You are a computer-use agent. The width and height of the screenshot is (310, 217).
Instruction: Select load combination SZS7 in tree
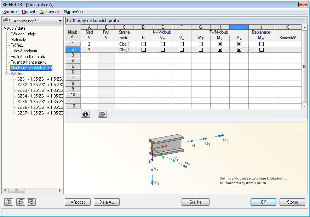coord(40,113)
